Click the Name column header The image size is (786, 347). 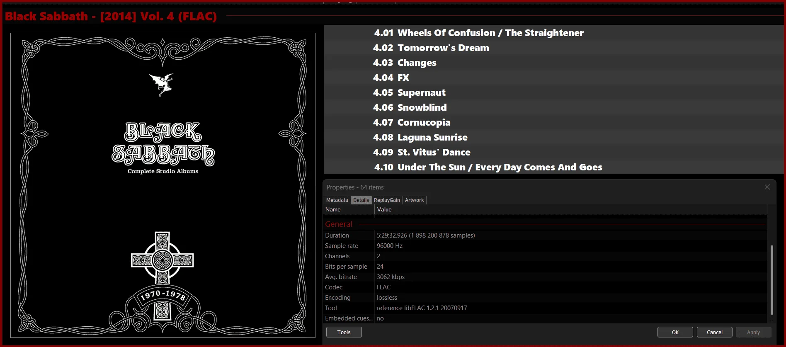coord(349,209)
